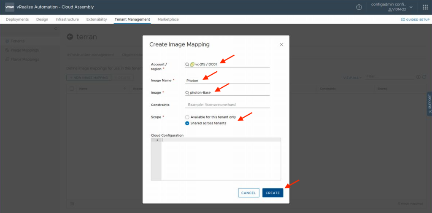432x213 pixels.
Task: Click search icon in Image field
Action: 187,93
